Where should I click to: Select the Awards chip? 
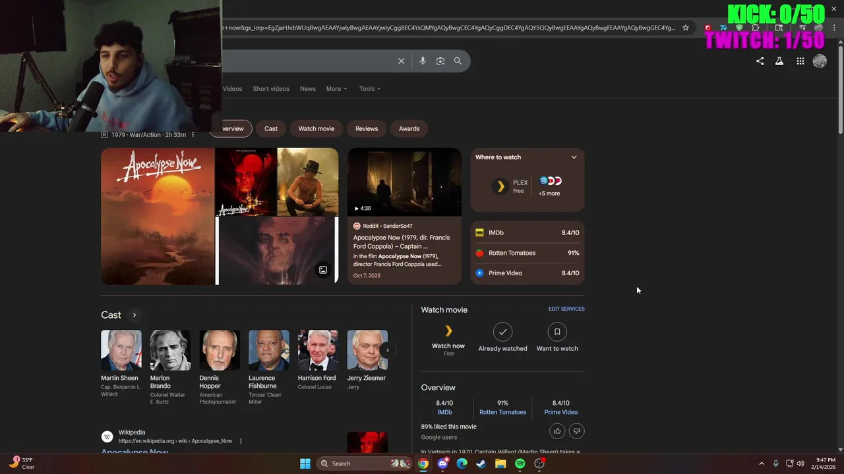pos(409,128)
